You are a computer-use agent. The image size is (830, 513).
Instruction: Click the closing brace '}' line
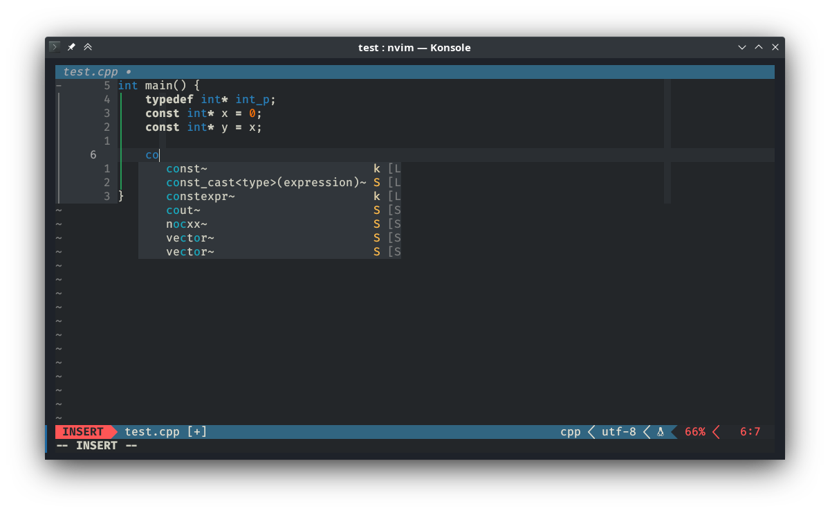(121, 197)
